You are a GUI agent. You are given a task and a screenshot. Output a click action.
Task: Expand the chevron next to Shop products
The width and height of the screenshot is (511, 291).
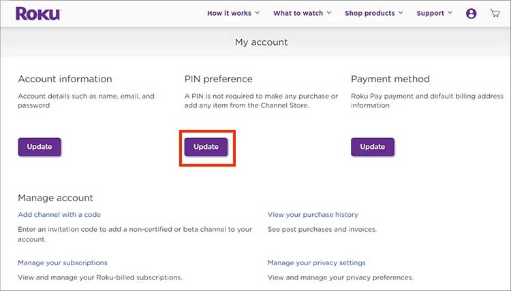pos(401,13)
